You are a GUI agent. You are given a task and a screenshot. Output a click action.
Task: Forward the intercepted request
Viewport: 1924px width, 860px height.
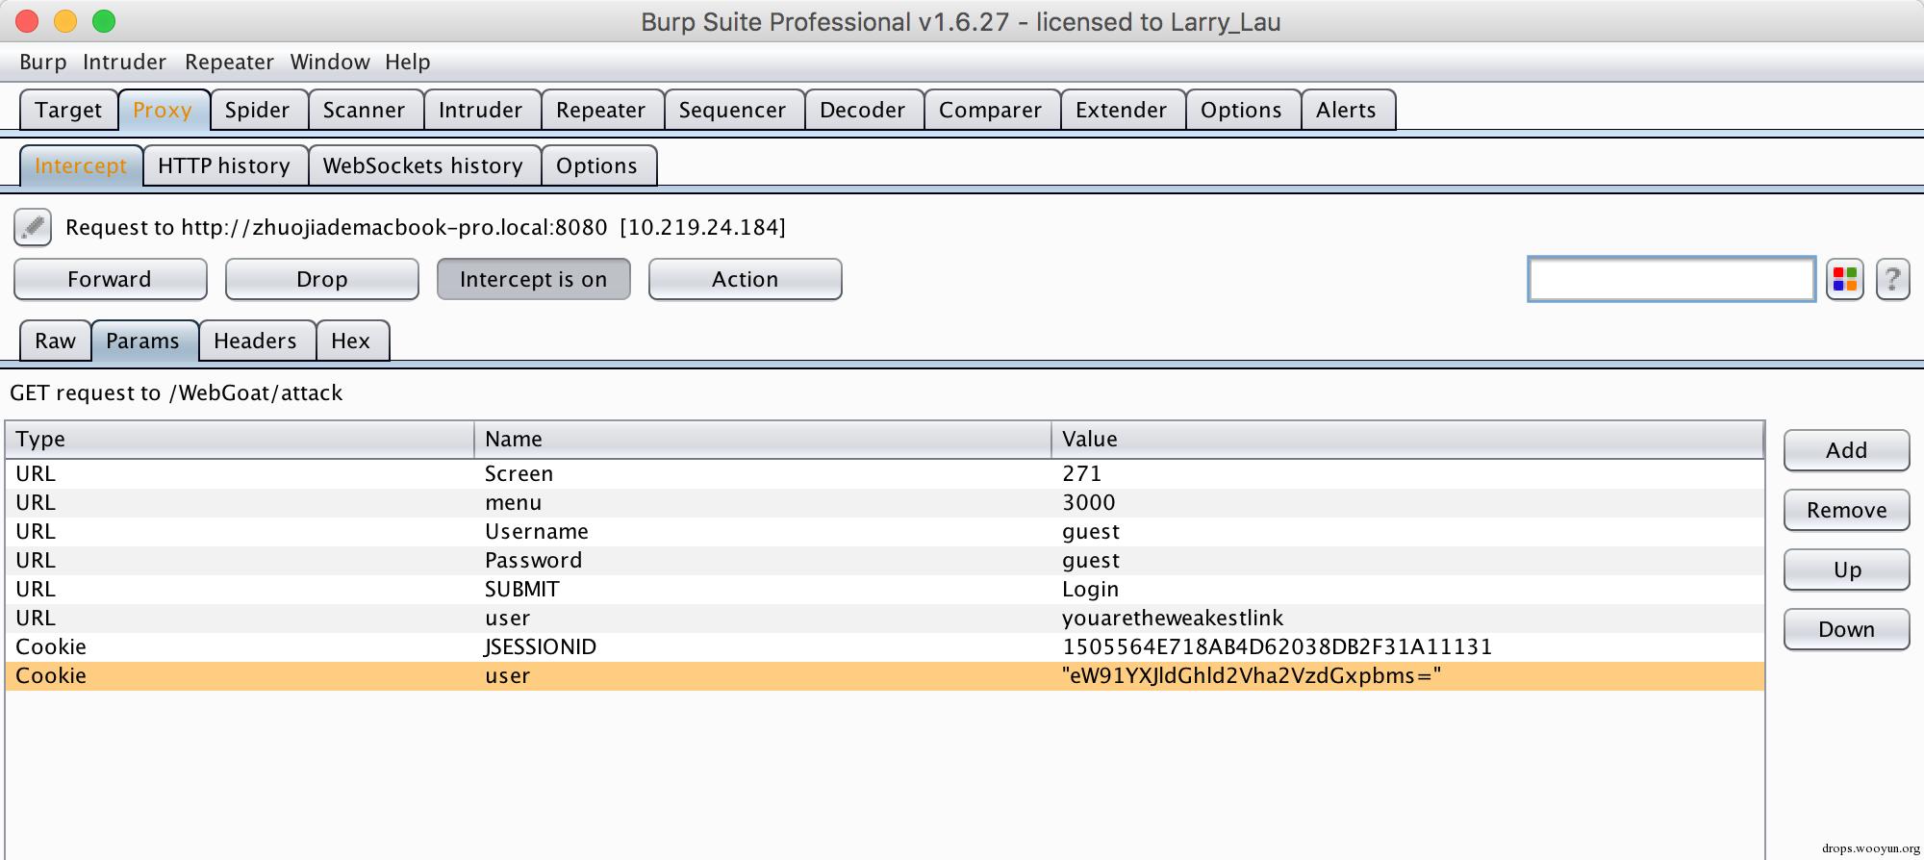pyautogui.click(x=110, y=280)
